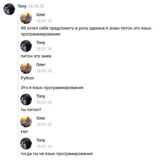This screenshot has height=160, width=163.
Task: Select the message 'тогда ты не язык програмирования'
Action: click(57, 154)
